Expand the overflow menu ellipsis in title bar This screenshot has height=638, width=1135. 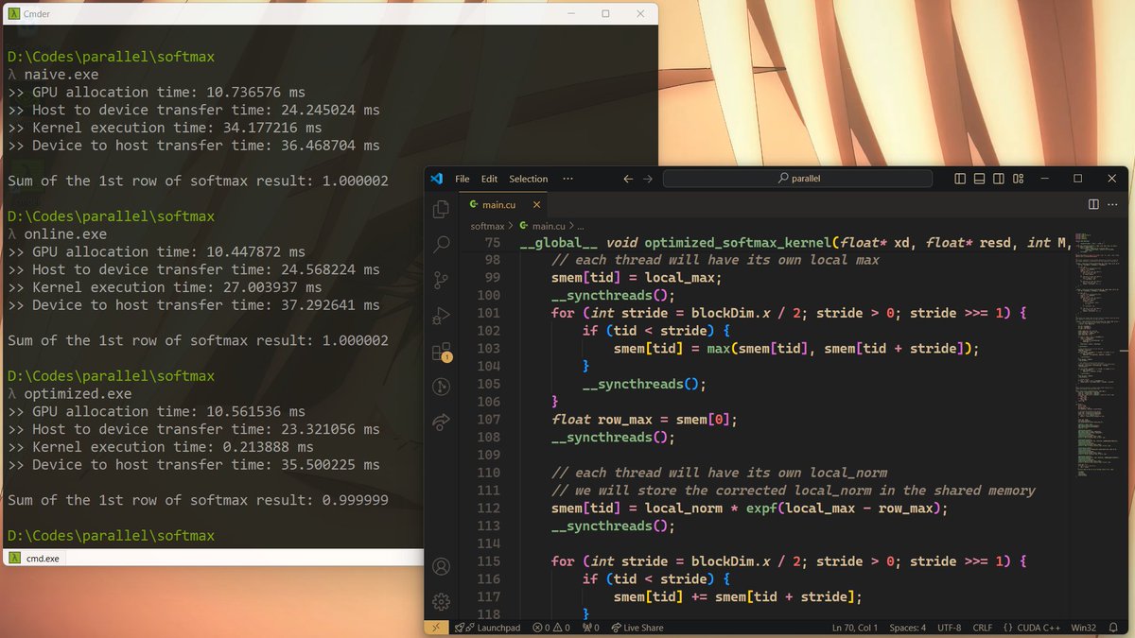pos(567,179)
